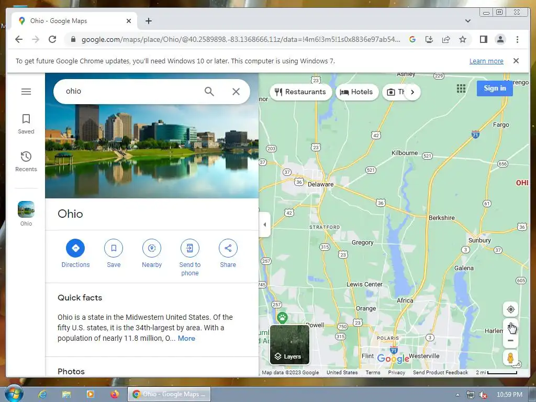Image resolution: width=536 pixels, height=402 pixels.
Task: Expand Quick facts with the More link
Action: [x=186, y=338]
